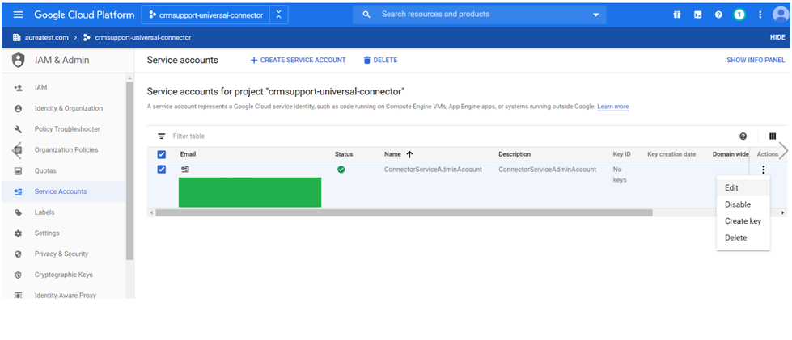Open notifications badge showing 1

739,15
